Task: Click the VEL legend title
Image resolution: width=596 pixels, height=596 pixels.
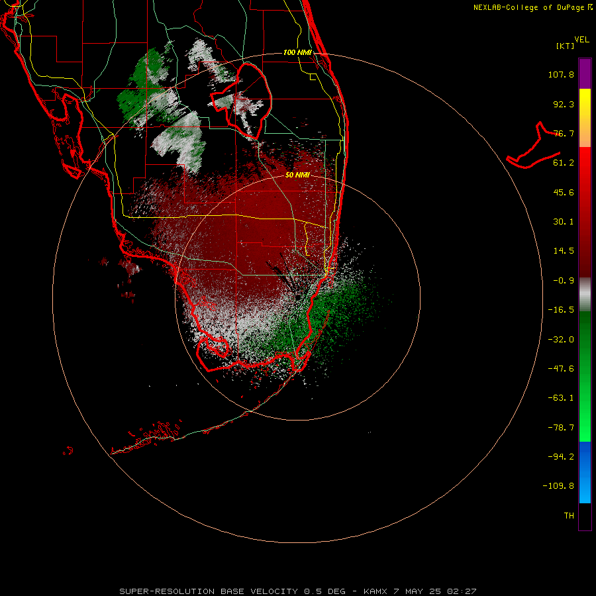Action: [x=581, y=40]
